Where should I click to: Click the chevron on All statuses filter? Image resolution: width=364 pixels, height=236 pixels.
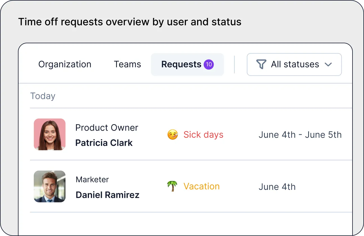(328, 64)
